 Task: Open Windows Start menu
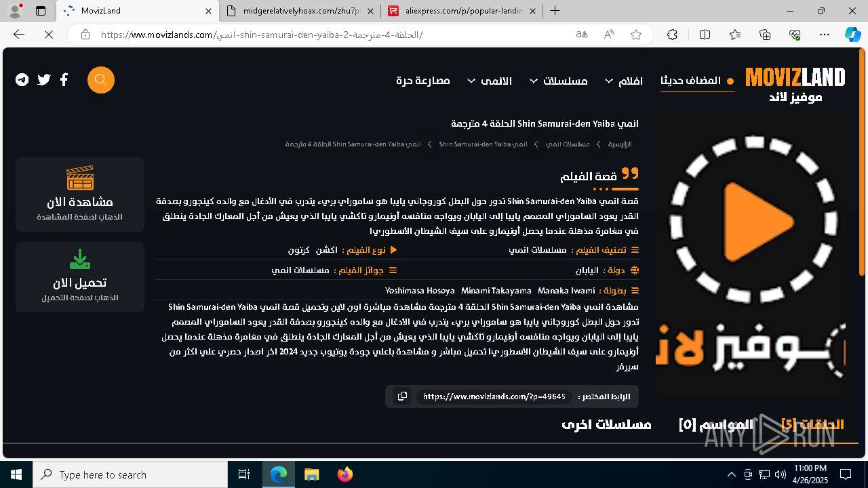(x=16, y=474)
